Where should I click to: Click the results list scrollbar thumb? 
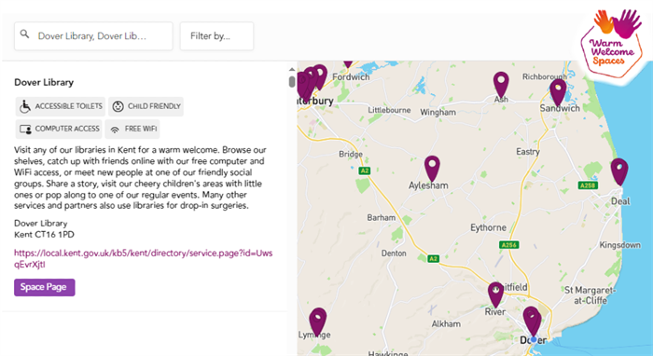coord(292,81)
